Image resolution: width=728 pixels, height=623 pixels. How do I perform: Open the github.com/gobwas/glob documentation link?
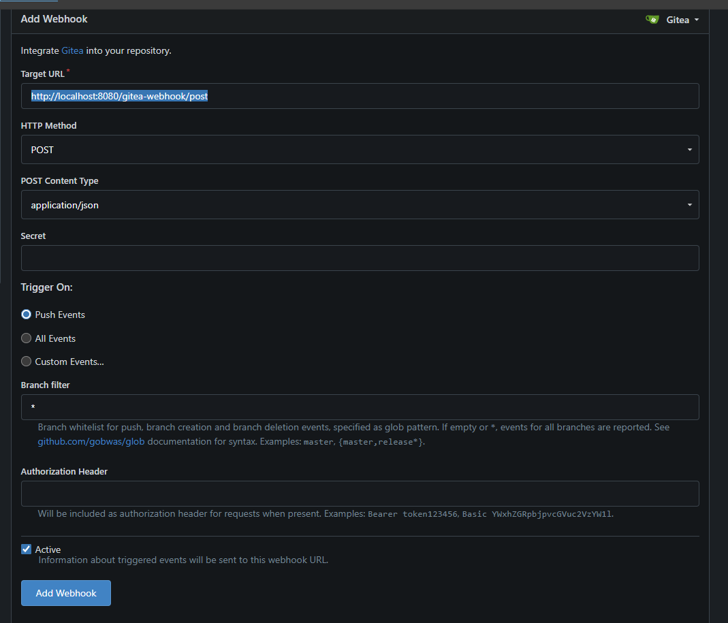91,442
